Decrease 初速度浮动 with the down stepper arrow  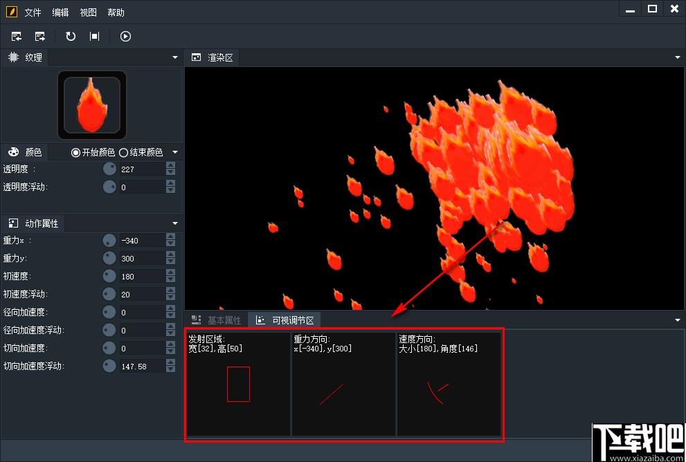coord(171,297)
